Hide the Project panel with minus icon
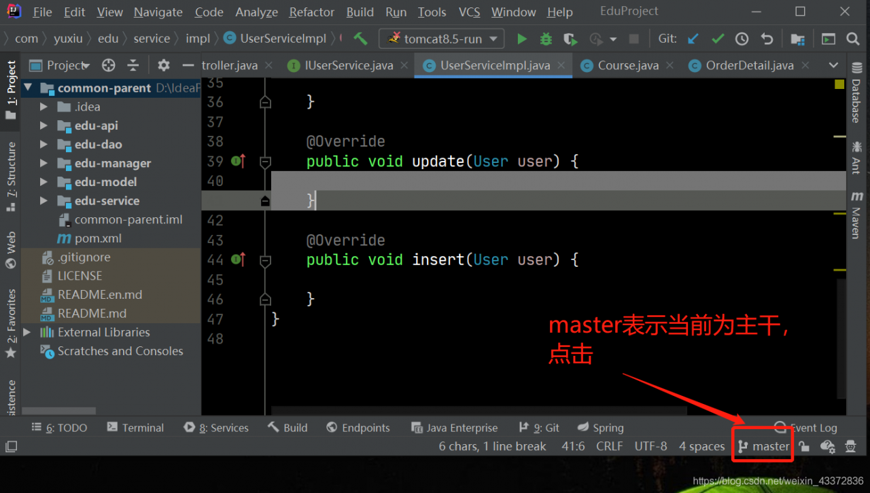The width and height of the screenshot is (870, 493). 188,65
